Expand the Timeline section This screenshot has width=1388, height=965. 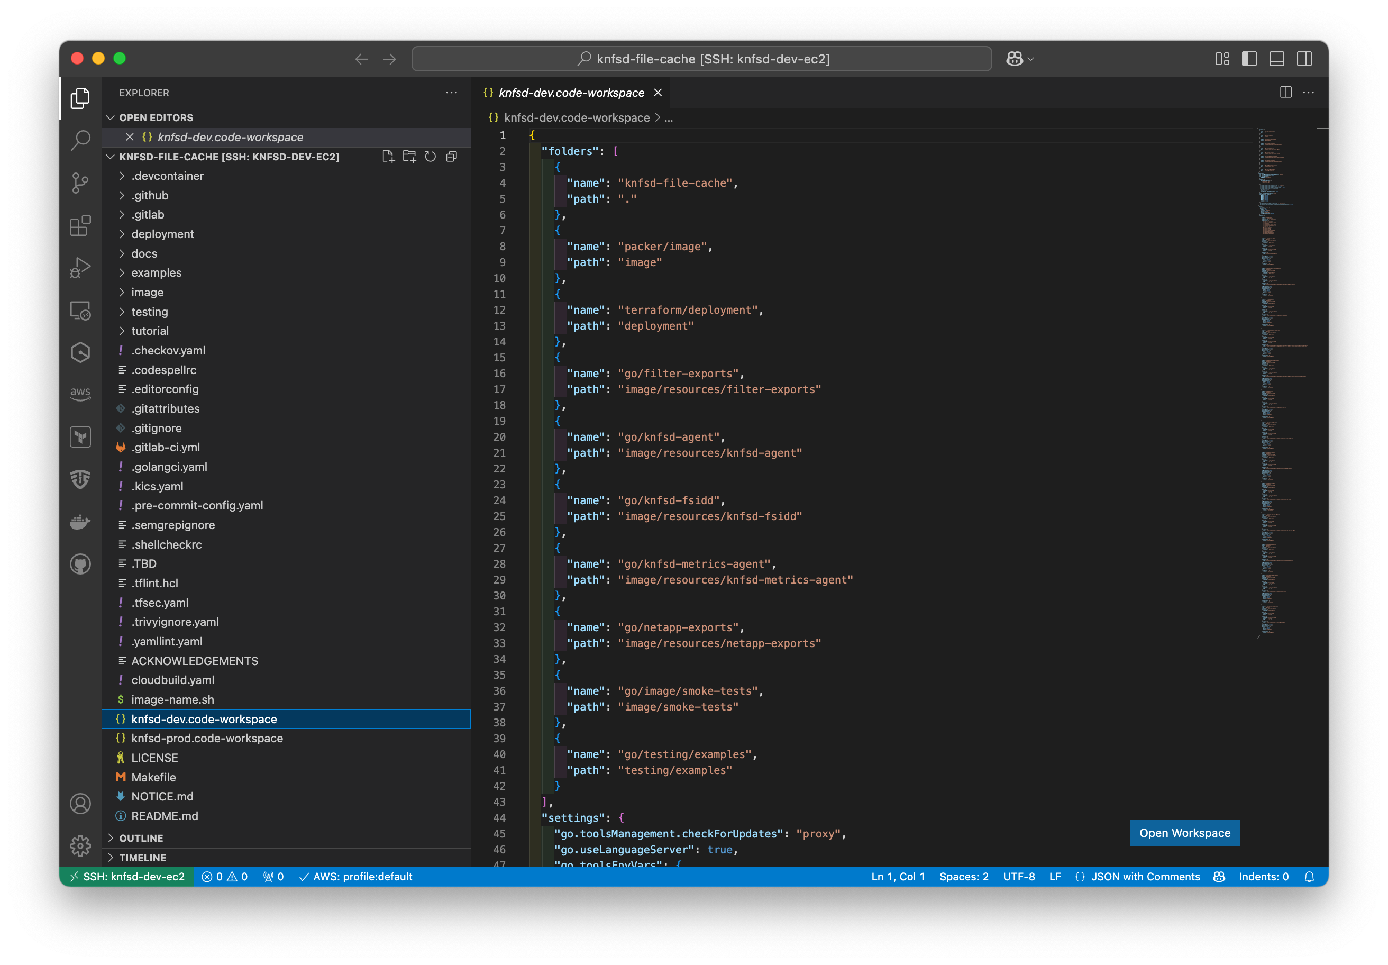(x=287, y=858)
